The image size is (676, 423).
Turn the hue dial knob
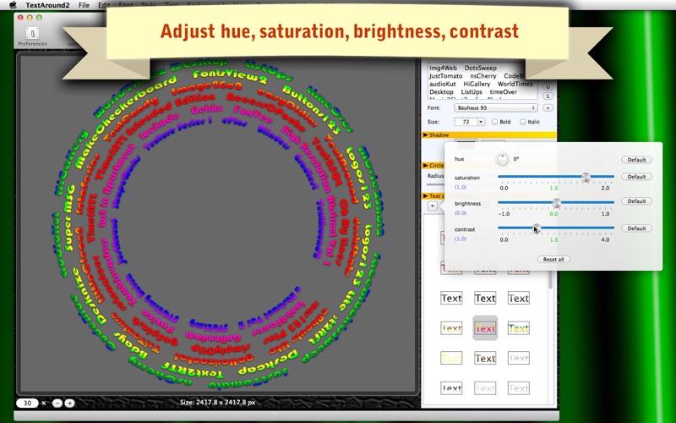click(x=502, y=160)
